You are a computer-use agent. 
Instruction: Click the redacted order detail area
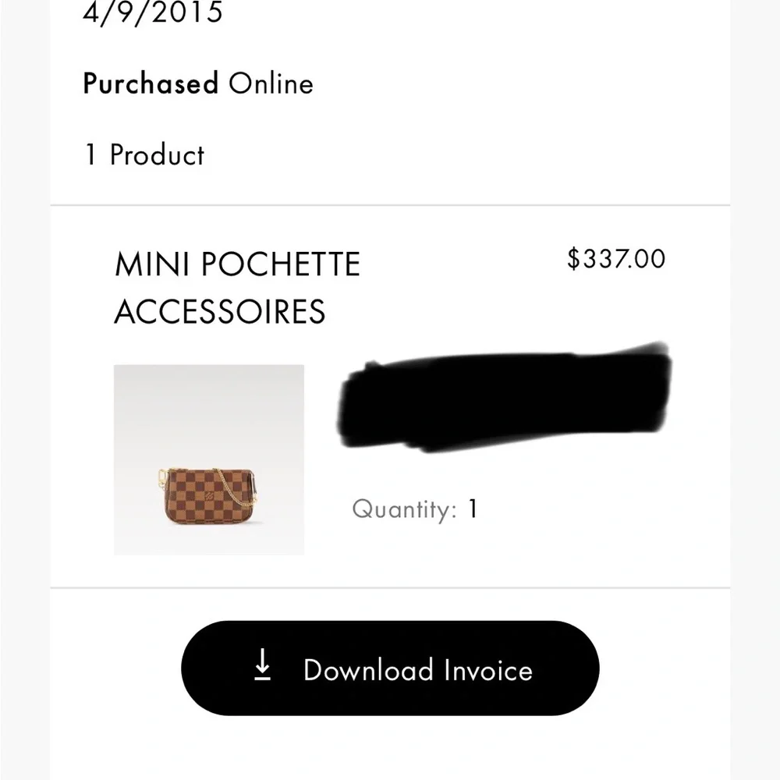coord(507,398)
